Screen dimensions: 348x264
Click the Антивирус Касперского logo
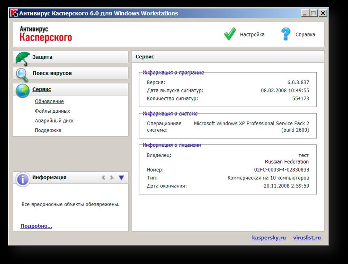[46, 34]
